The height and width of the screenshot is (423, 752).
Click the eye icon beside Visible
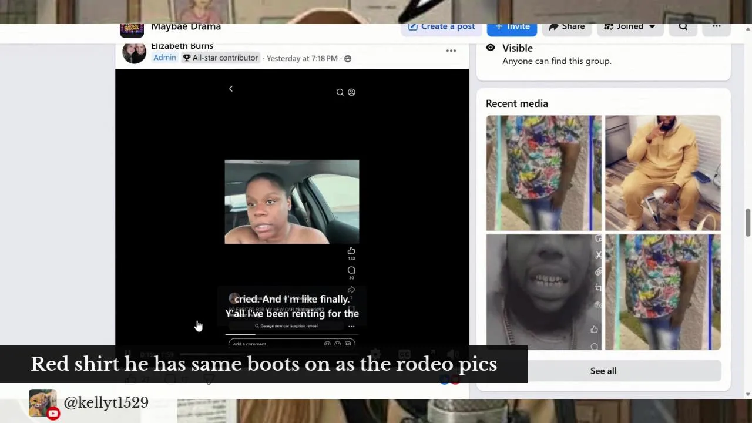tap(491, 48)
